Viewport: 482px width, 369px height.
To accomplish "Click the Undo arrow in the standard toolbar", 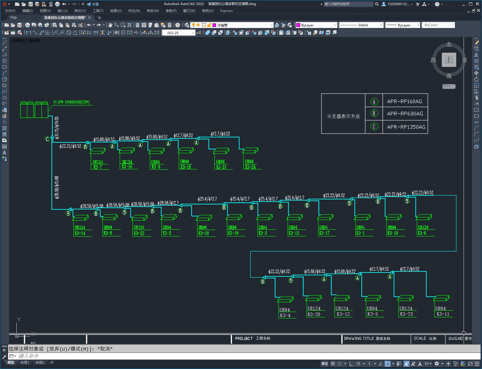I will [89, 25].
